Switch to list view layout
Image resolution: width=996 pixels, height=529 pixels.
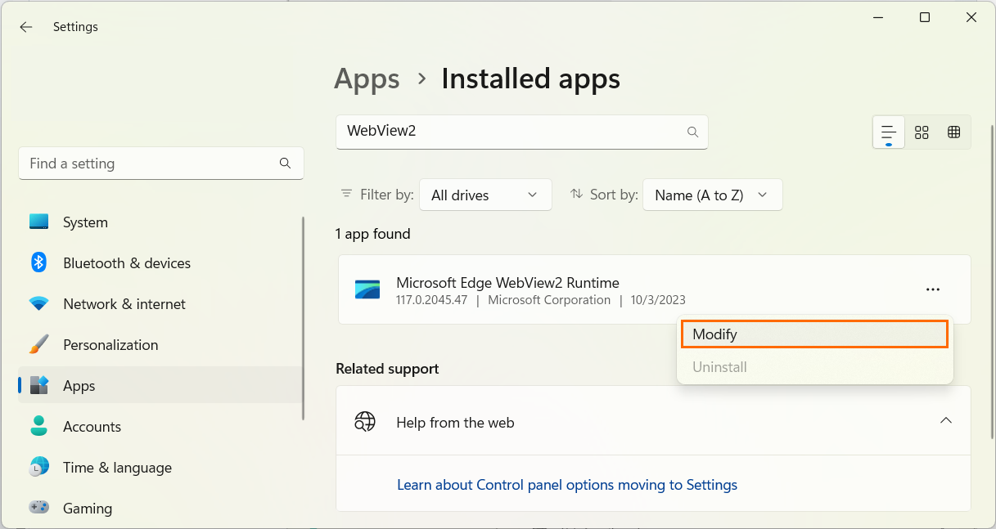(x=889, y=132)
